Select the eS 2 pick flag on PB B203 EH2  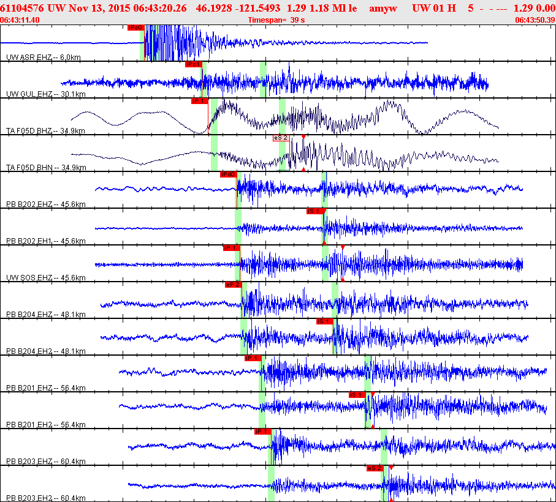[375, 468]
